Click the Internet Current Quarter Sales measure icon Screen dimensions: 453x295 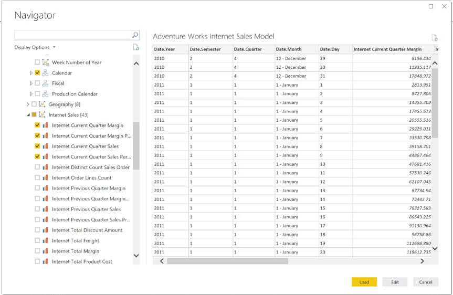(x=45, y=146)
